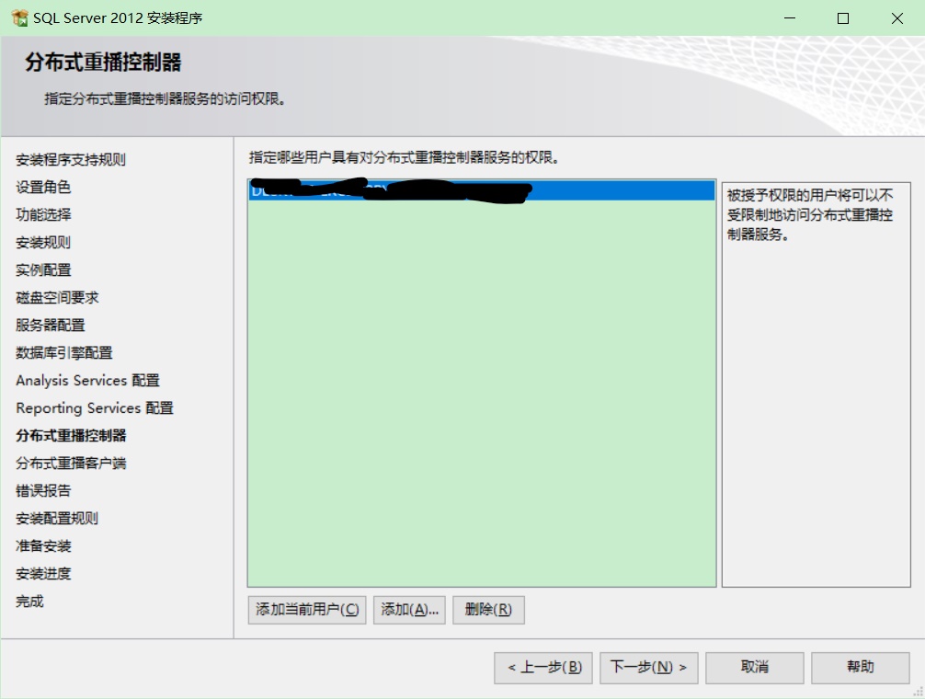
Task: Go back with 上一步(B) button
Action: [x=543, y=668]
